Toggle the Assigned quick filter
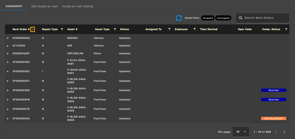Viewport: 295px width, 139px height. click(x=208, y=18)
